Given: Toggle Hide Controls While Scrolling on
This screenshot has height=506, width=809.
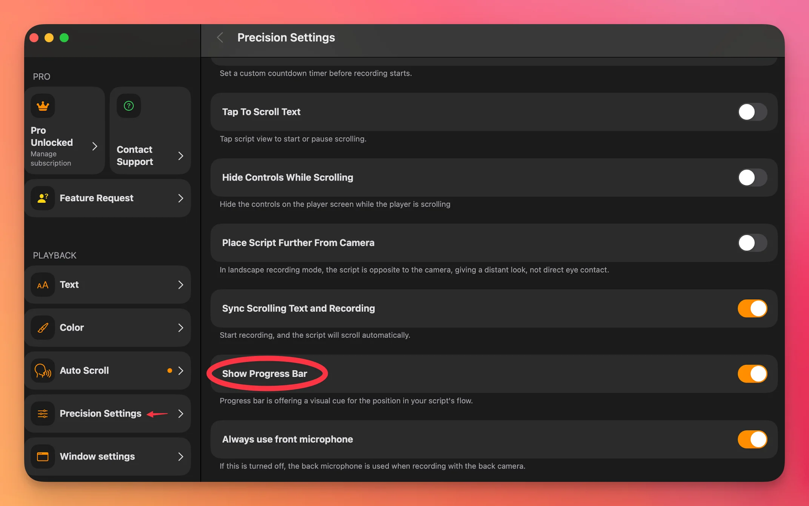Looking at the screenshot, I should 752,178.
